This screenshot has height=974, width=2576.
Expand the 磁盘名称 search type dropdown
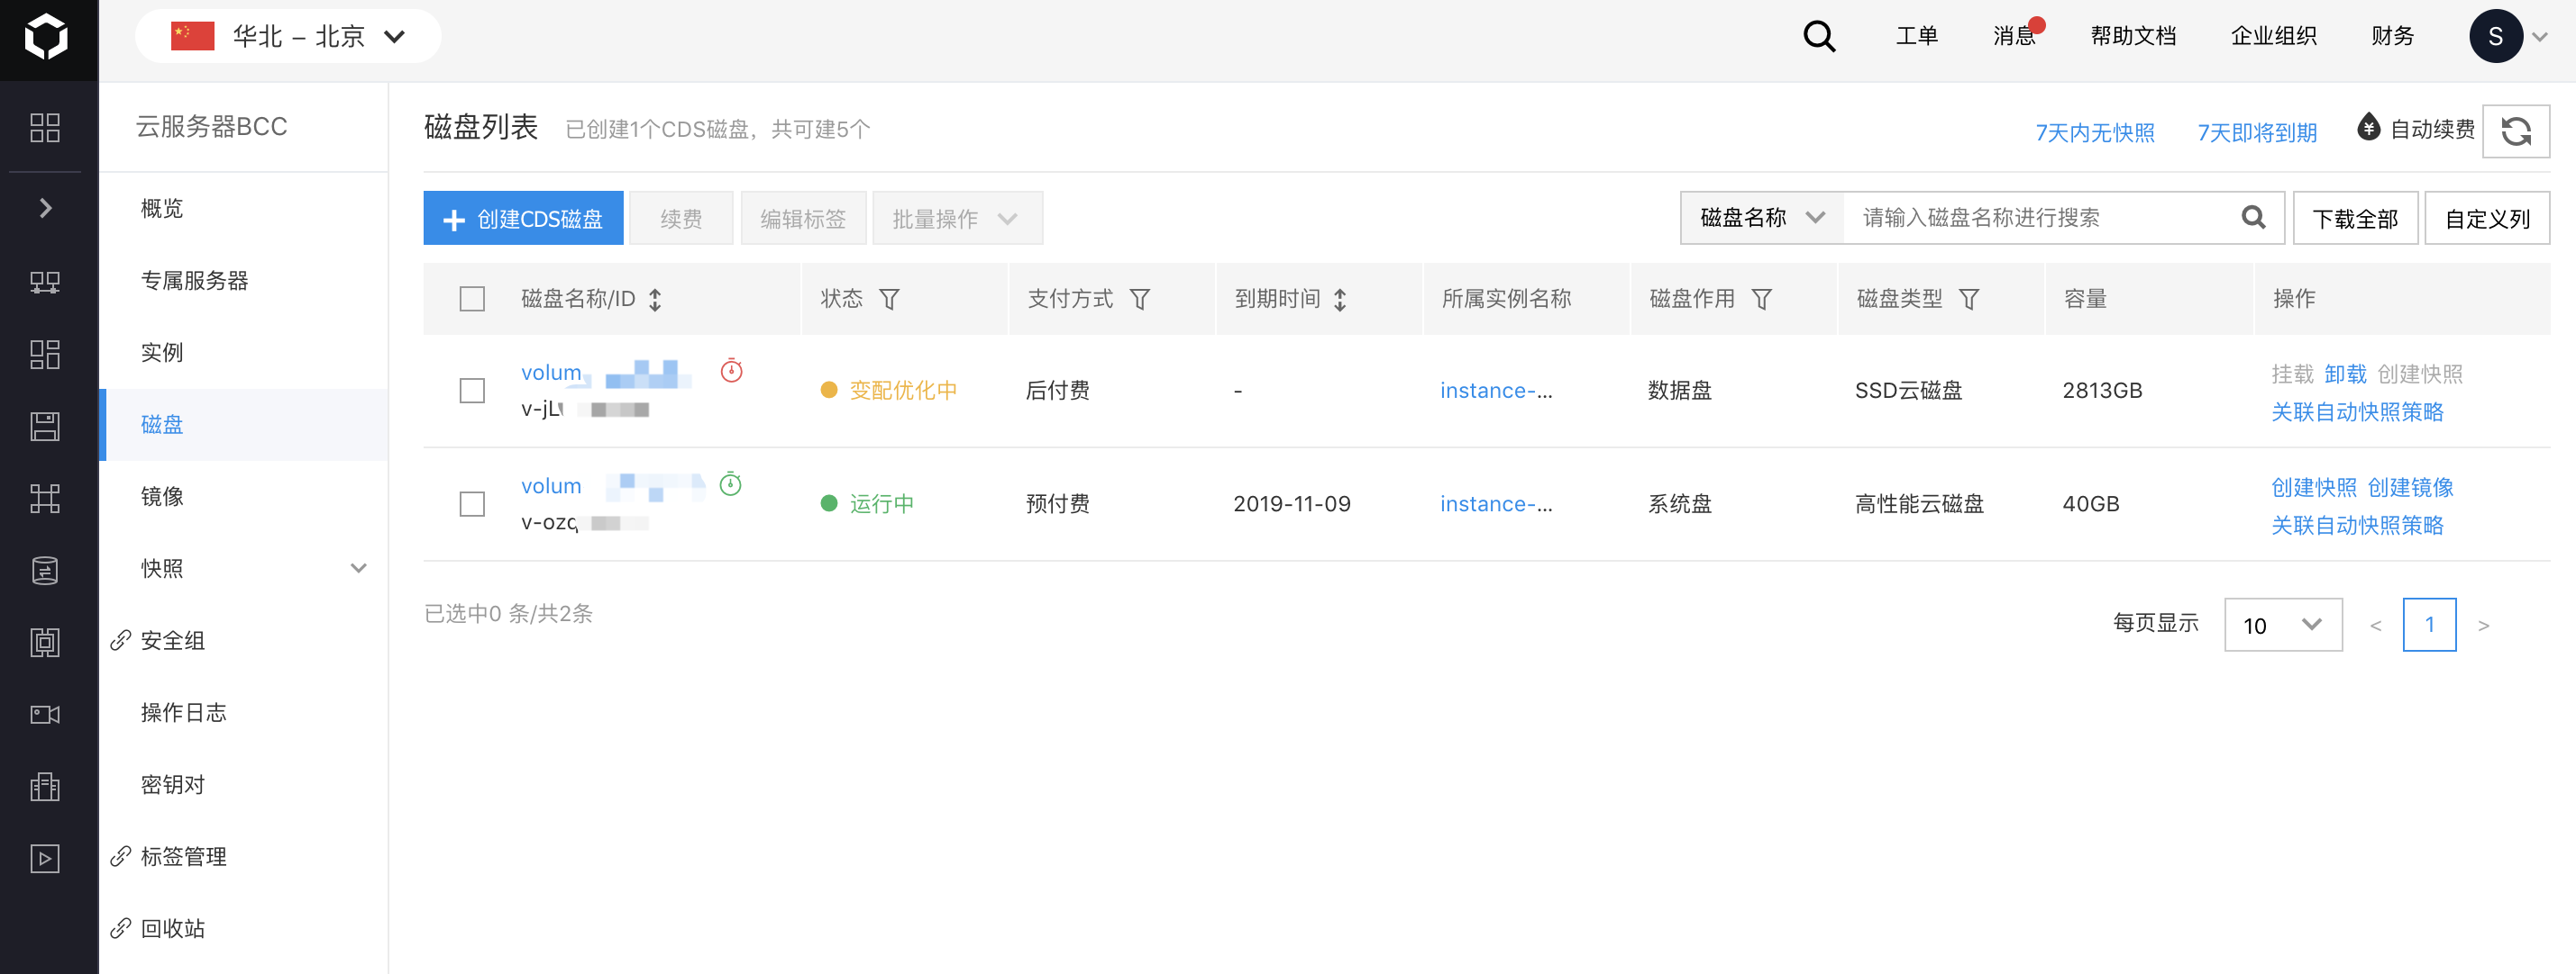coord(1761,218)
